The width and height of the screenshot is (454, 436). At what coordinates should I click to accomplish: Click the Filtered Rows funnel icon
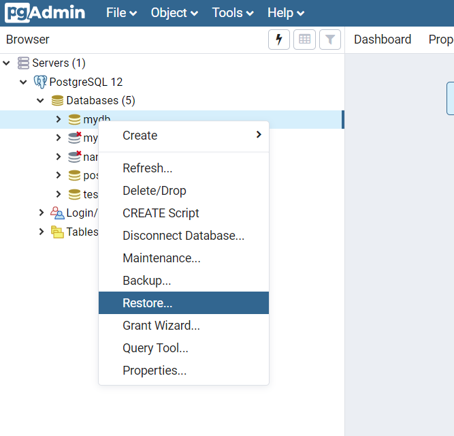(330, 40)
